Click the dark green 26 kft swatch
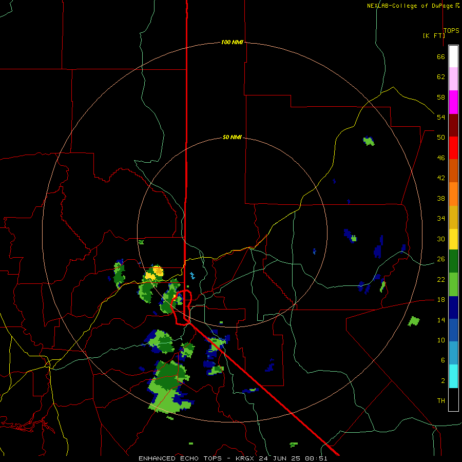This screenshot has width=462, height=462. (453, 261)
